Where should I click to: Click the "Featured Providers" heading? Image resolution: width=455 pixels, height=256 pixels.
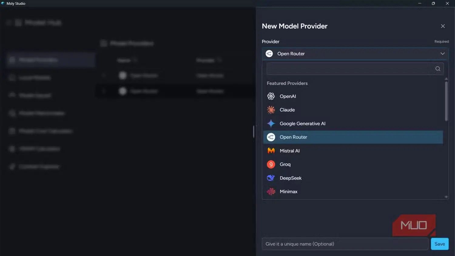tap(287, 83)
